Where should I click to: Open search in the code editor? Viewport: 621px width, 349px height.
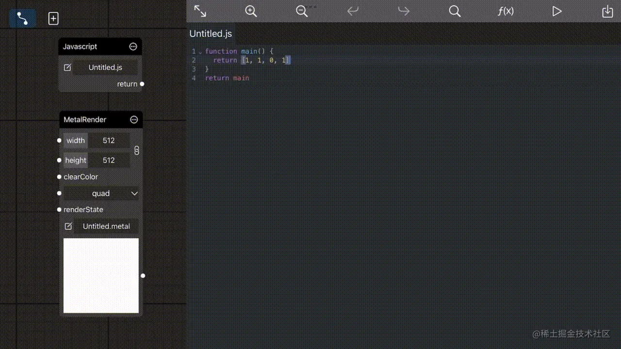tap(454, 11)
